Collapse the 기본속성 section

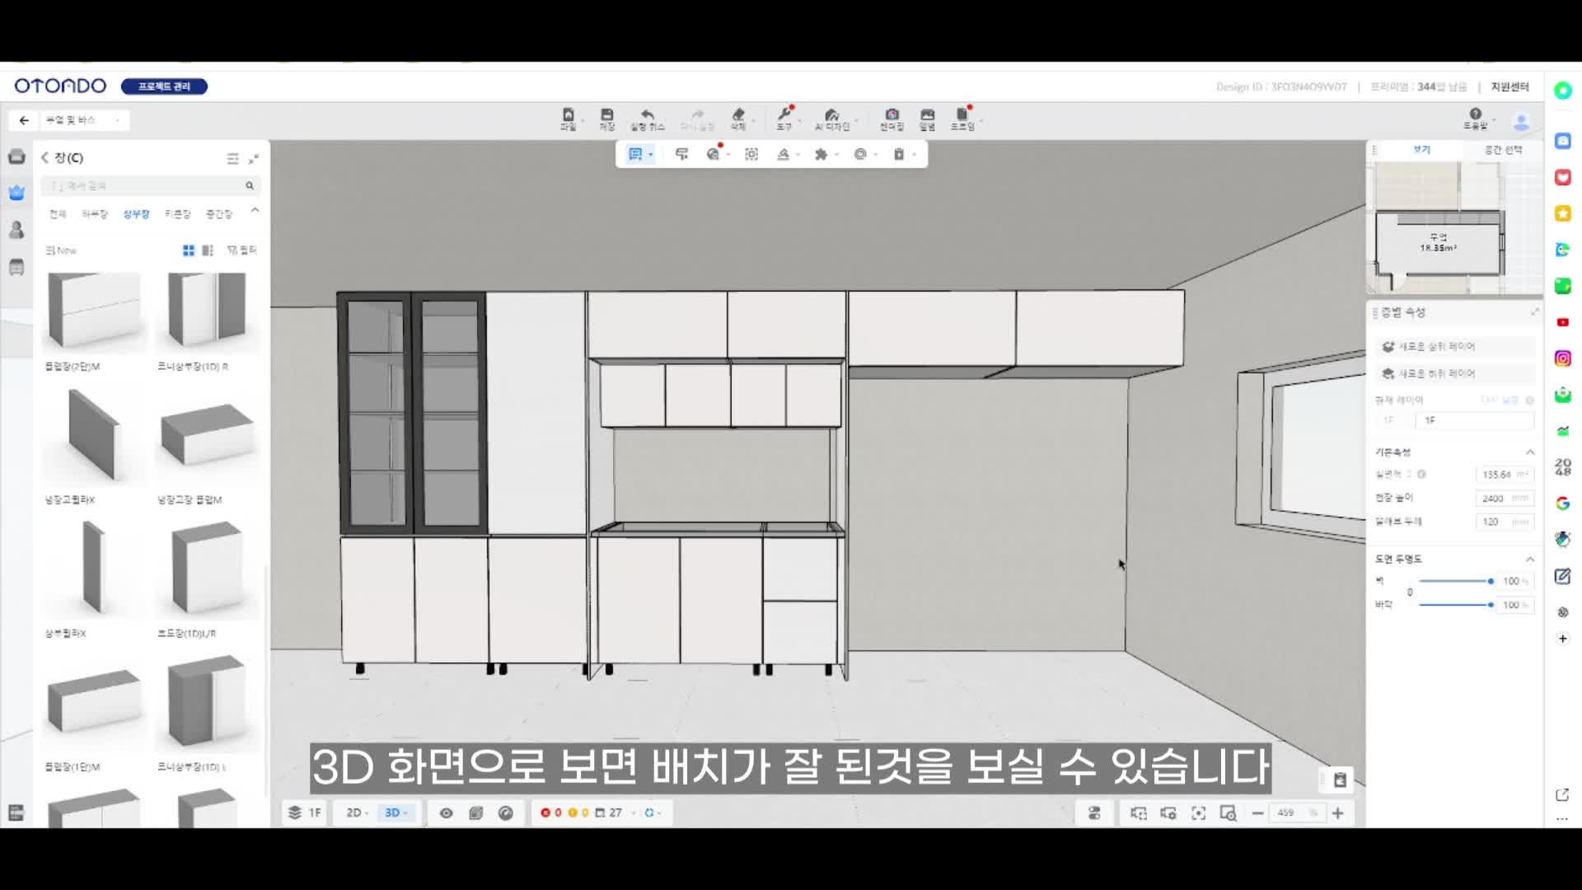pyautogui.click(x=1530, y=452)
